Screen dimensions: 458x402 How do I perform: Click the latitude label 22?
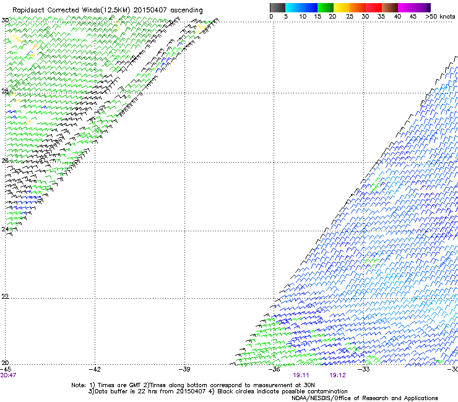coord(5,296)
